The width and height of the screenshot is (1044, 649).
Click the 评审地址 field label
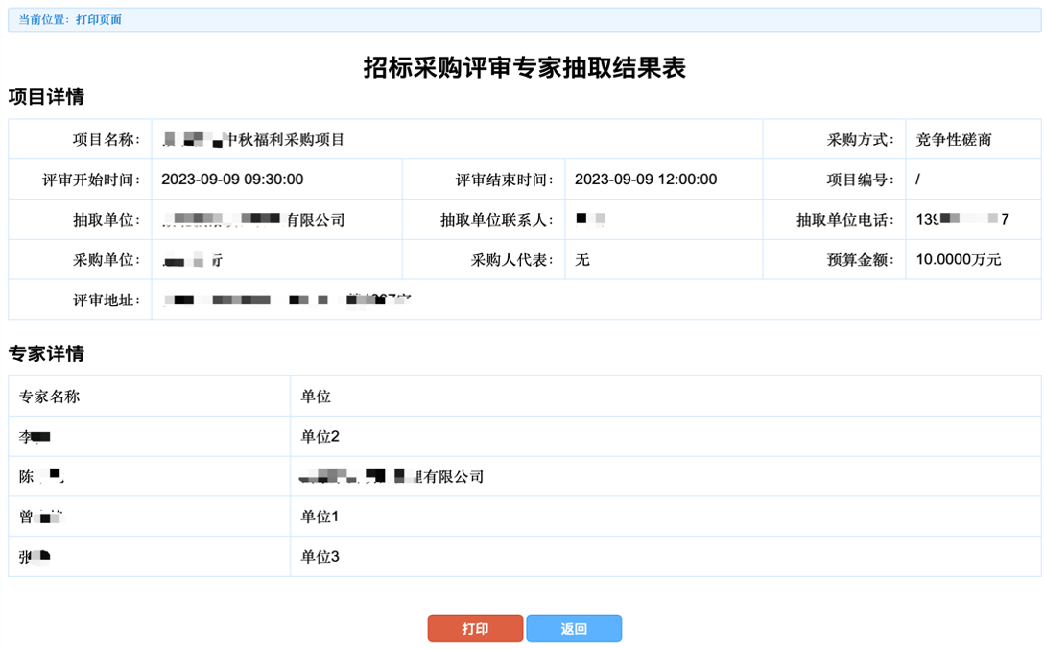pos(107,300)
